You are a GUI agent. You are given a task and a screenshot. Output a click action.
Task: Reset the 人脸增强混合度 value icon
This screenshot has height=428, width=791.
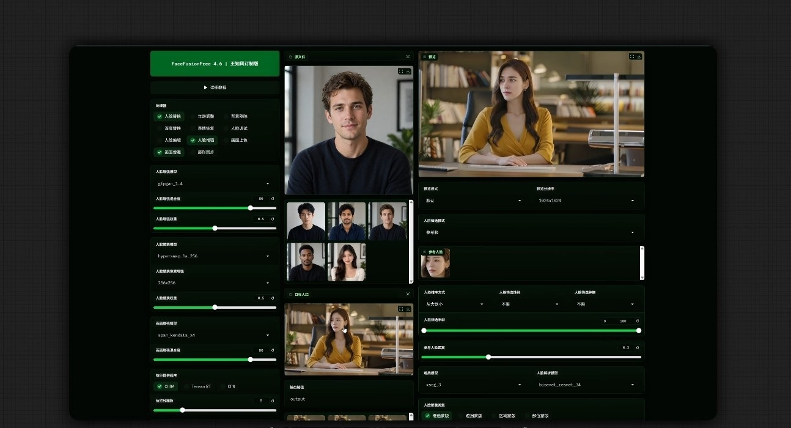(273, 199)
